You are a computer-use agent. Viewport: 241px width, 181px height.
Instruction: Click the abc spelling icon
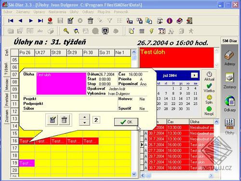40,31
